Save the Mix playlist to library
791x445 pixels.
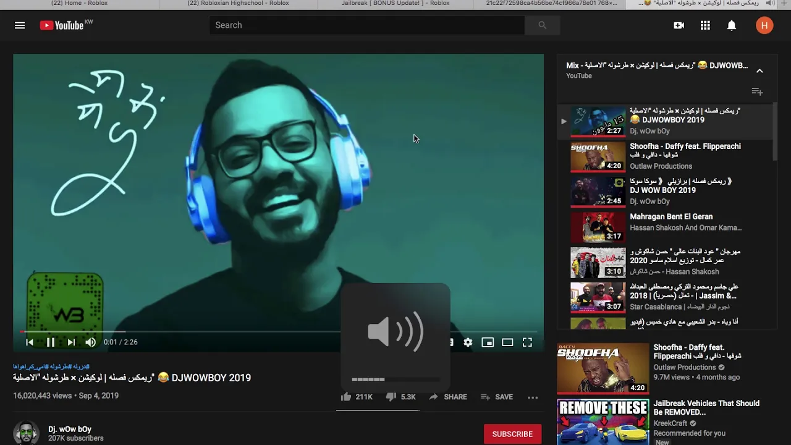pos(757,91)
